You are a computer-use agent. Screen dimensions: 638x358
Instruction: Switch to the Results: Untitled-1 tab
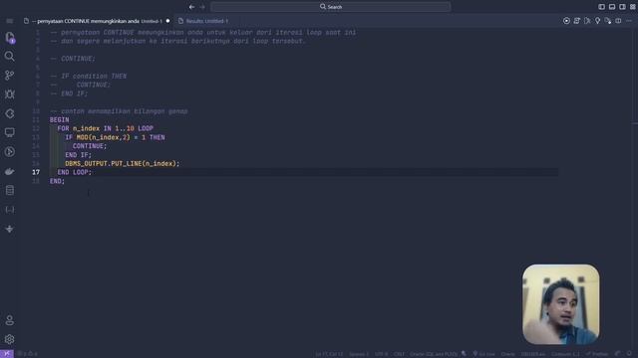click(203, 21)
